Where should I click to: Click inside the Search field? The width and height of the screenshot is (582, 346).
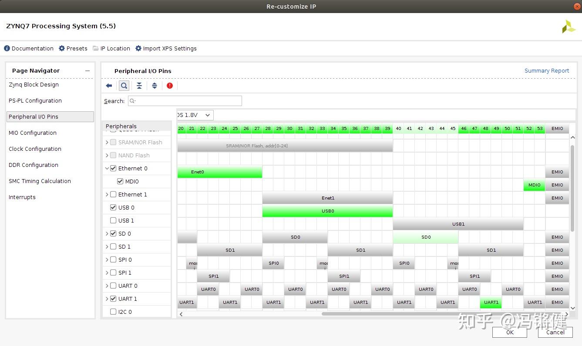(185, 100)
